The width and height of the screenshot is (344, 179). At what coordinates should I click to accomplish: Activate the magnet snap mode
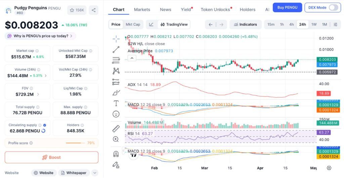[x=116, y=154]
